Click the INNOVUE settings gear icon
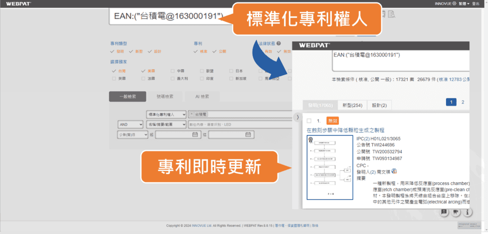The image size is (488, 234). 454,3
